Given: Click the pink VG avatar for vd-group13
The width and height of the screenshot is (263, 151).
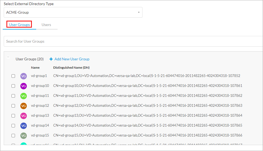Looking at the screenshot, I should point(24,116).
